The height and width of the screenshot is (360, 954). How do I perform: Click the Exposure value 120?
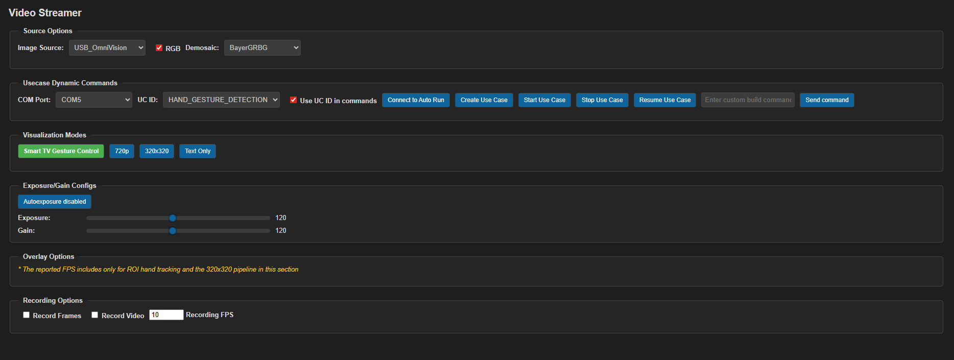pos(281,218)
